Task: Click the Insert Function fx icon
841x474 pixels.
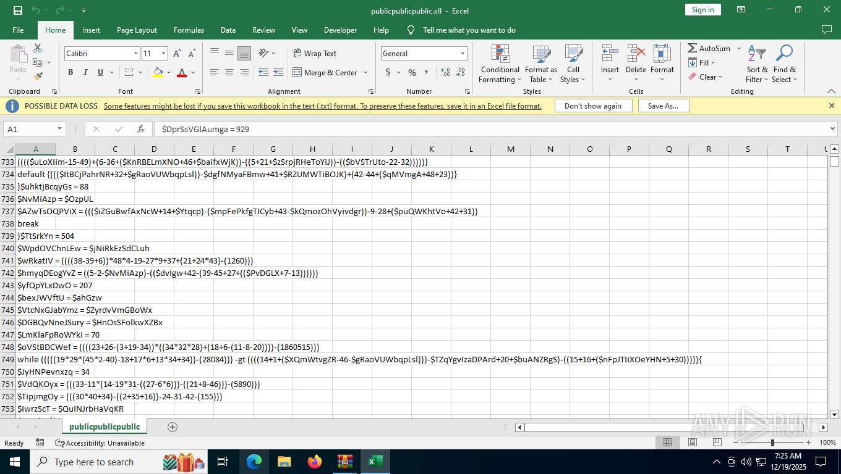Action: click(141, 129)
